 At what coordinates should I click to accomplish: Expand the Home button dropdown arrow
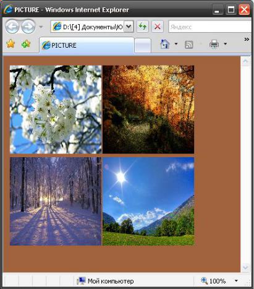tap(176, 44)
